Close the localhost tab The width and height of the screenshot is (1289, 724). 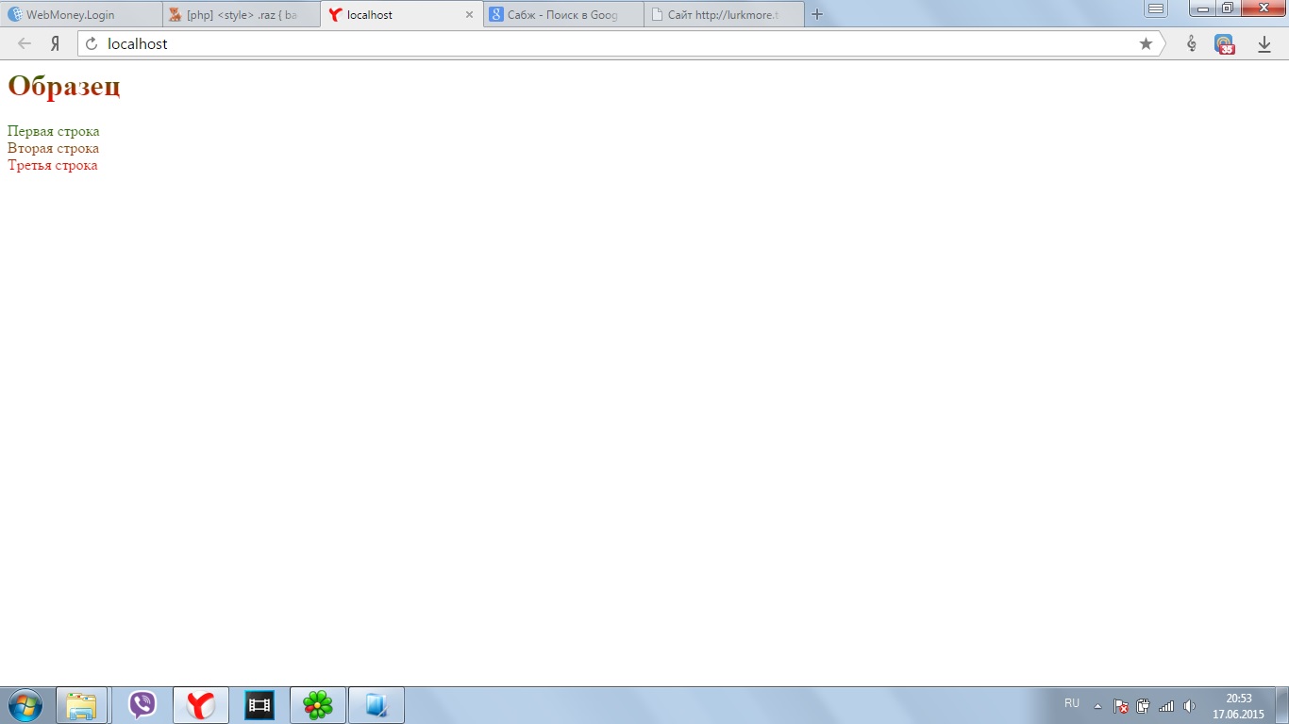(x=469, y=15)
